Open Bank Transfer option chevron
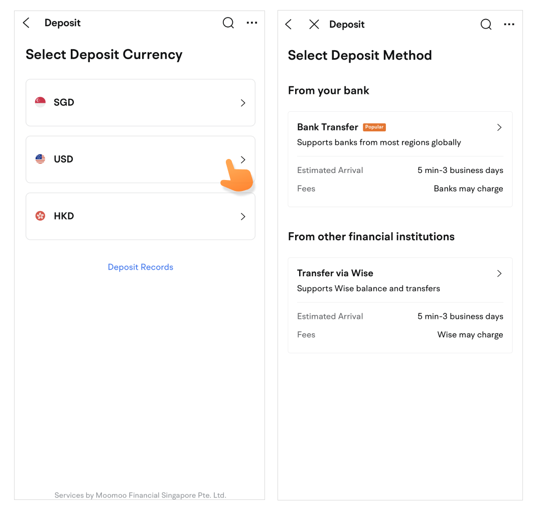The image size is (537, 526). [x=499, y=127]
